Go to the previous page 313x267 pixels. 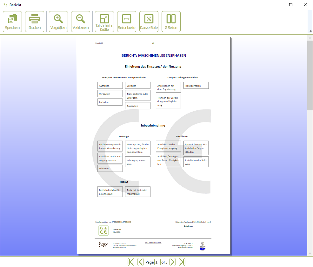coord(140,262)
